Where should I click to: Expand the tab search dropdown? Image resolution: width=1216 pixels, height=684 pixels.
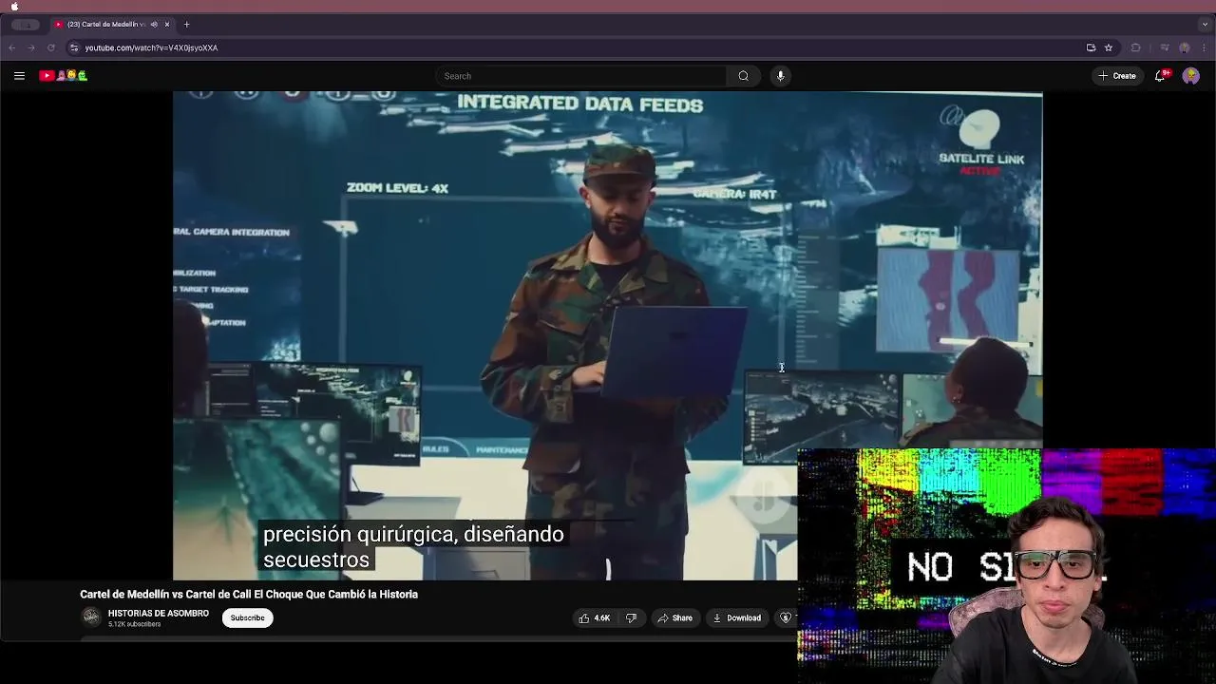point(1205,25)
